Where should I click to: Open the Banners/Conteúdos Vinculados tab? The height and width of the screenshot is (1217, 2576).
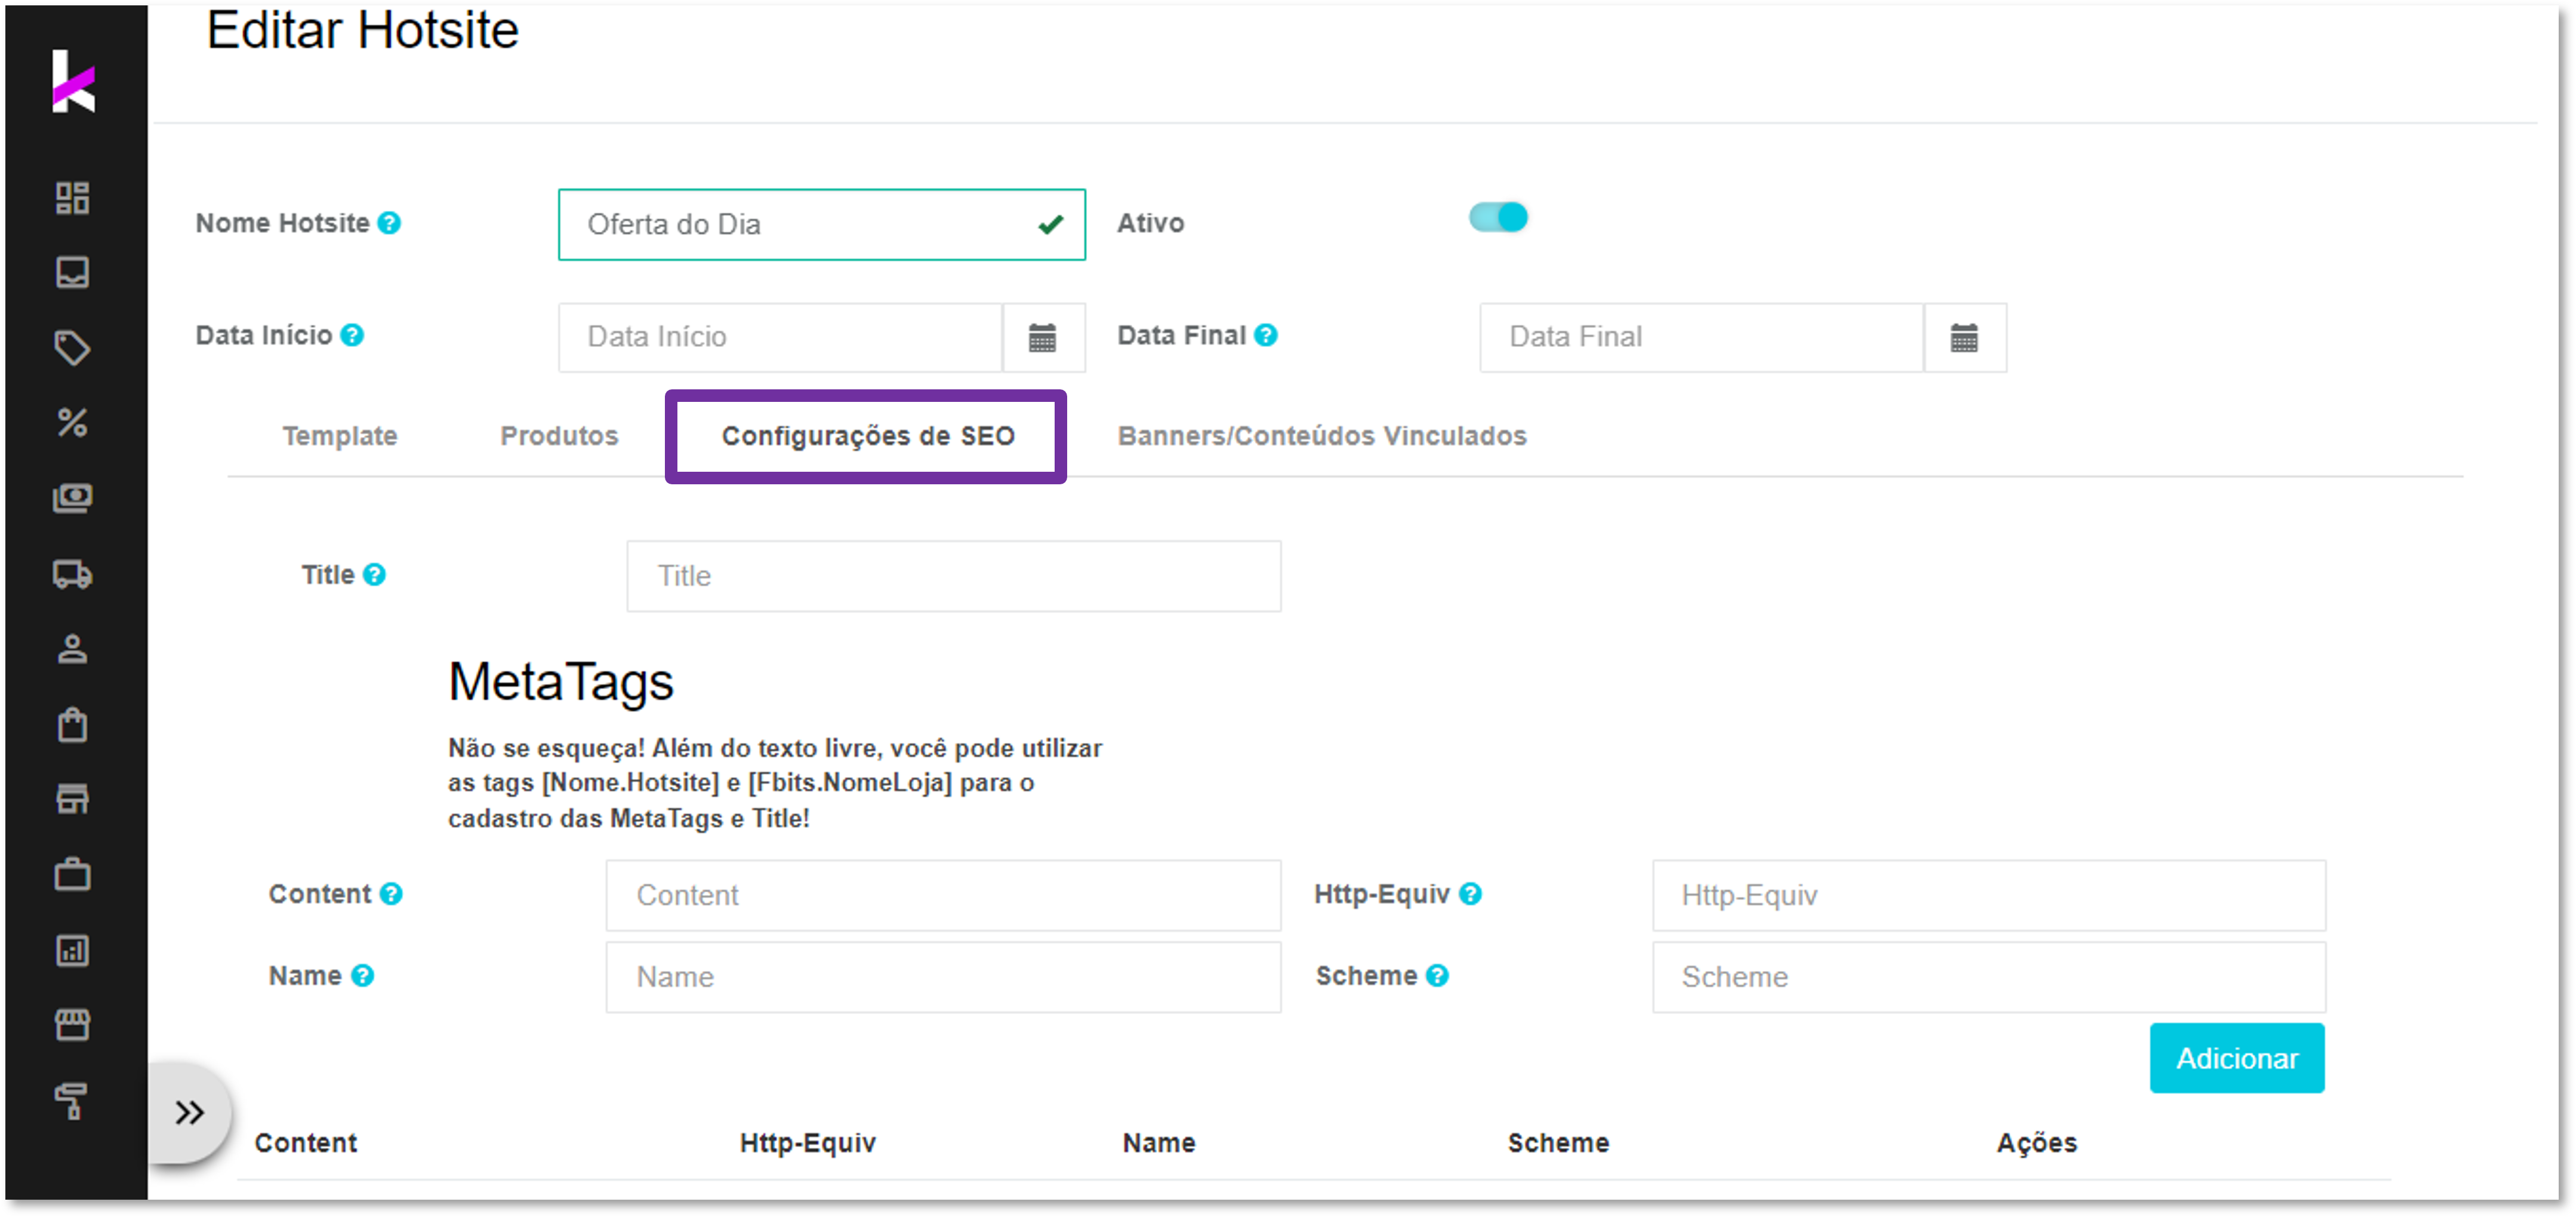pyautogui.click(x=1322, y=435)
